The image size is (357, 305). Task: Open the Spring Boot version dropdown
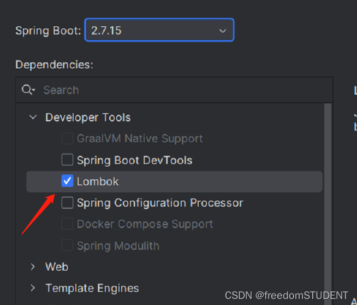point(159,31)
